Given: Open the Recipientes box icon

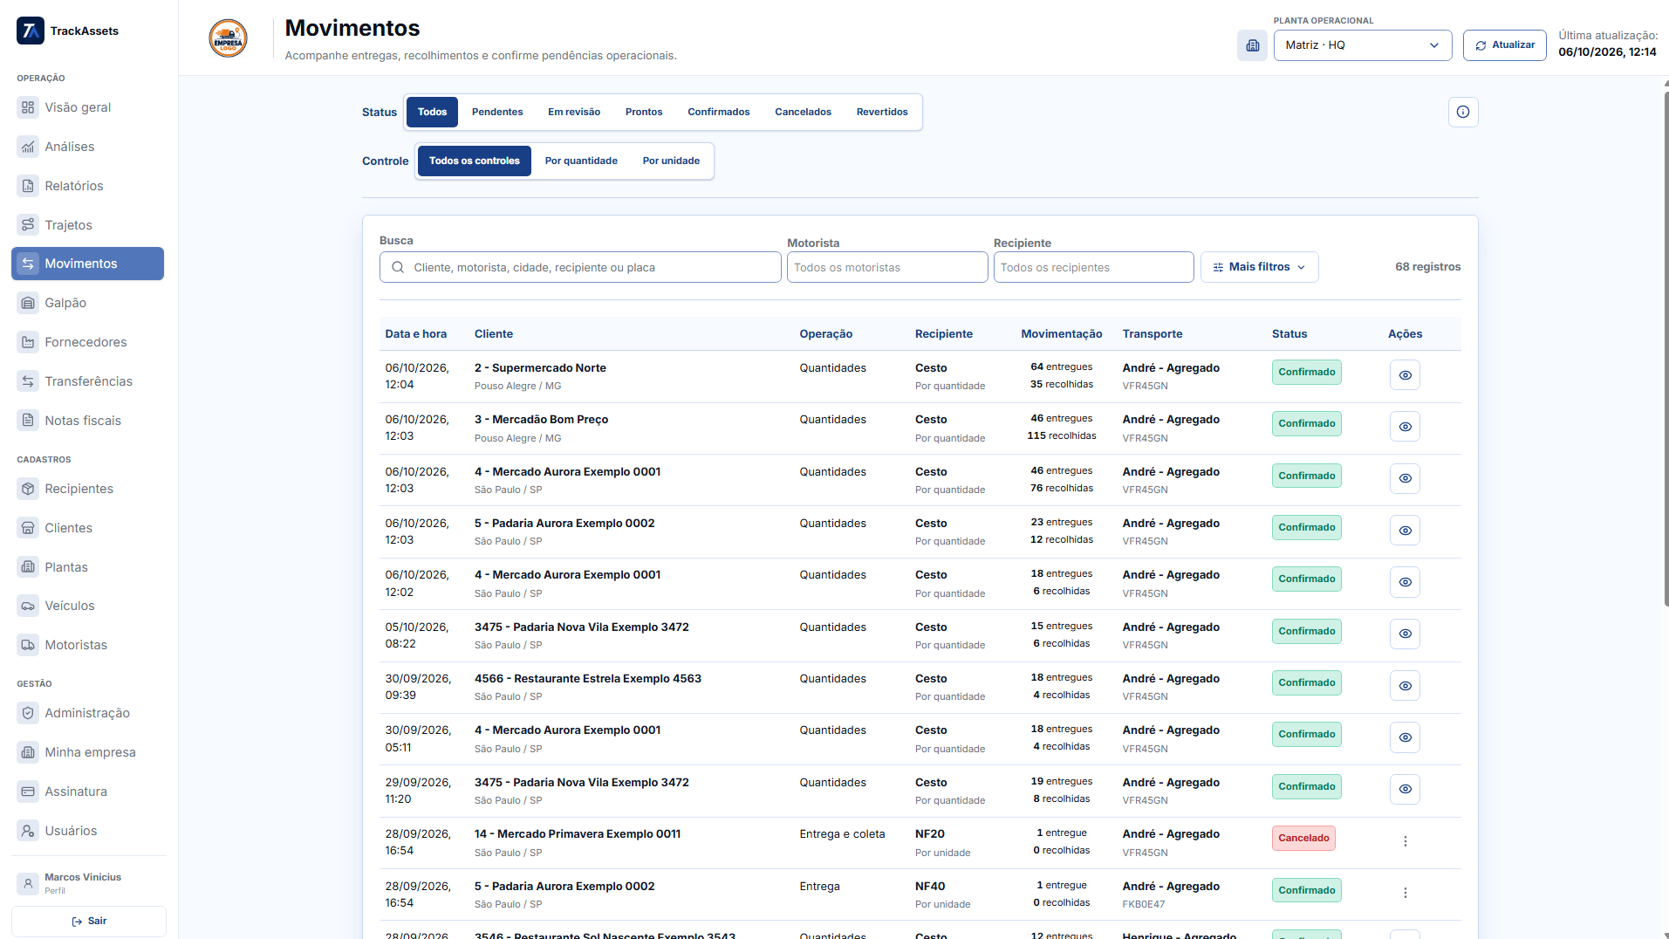Looking at the screenshot, I should click(x=28, y=489).
